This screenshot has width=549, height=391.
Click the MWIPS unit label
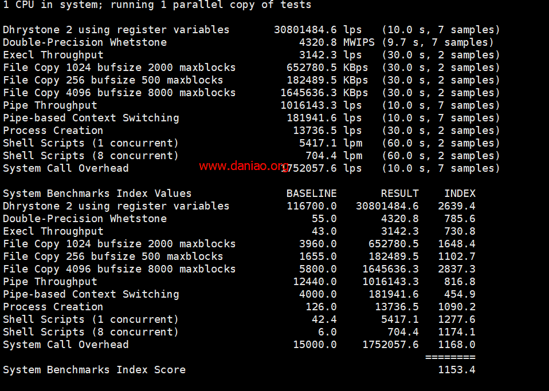click(x=359, y=42)
